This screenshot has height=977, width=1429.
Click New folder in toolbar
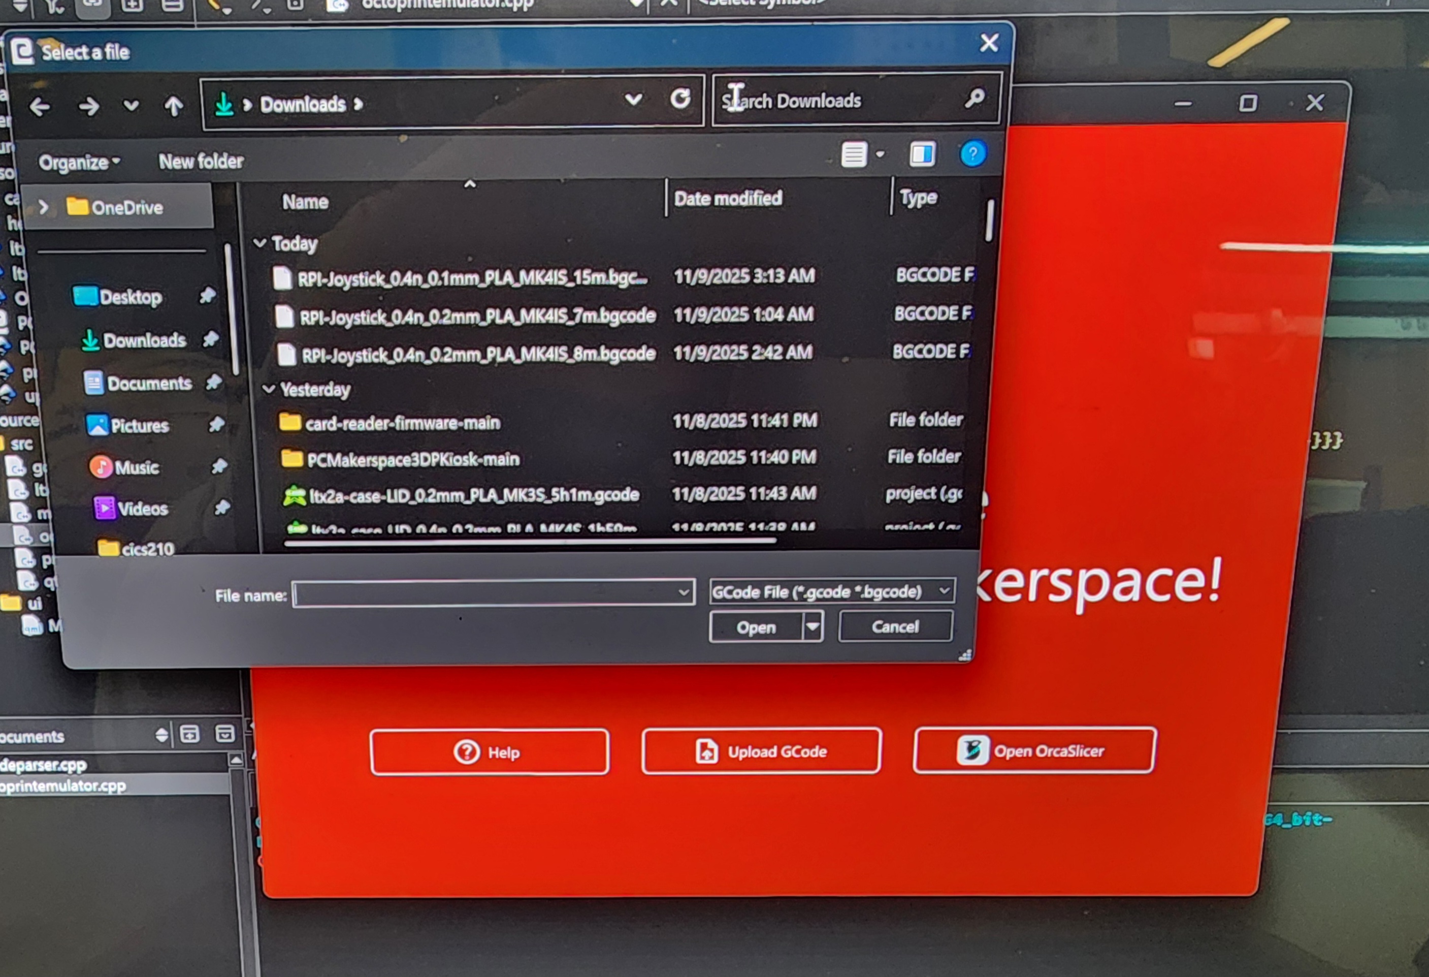coord(201,161)
